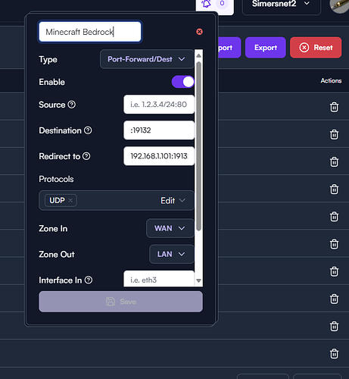
Task: Expand the Protocols Edit dropdown
Action: pyautogui.click(x=173, y=201)
